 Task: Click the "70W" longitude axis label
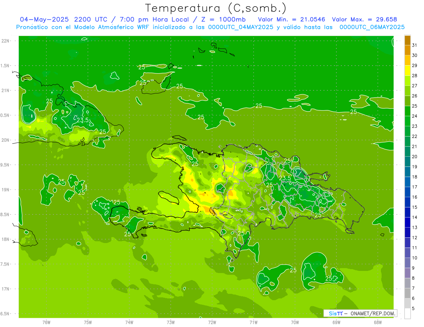(x=295, y=322)
